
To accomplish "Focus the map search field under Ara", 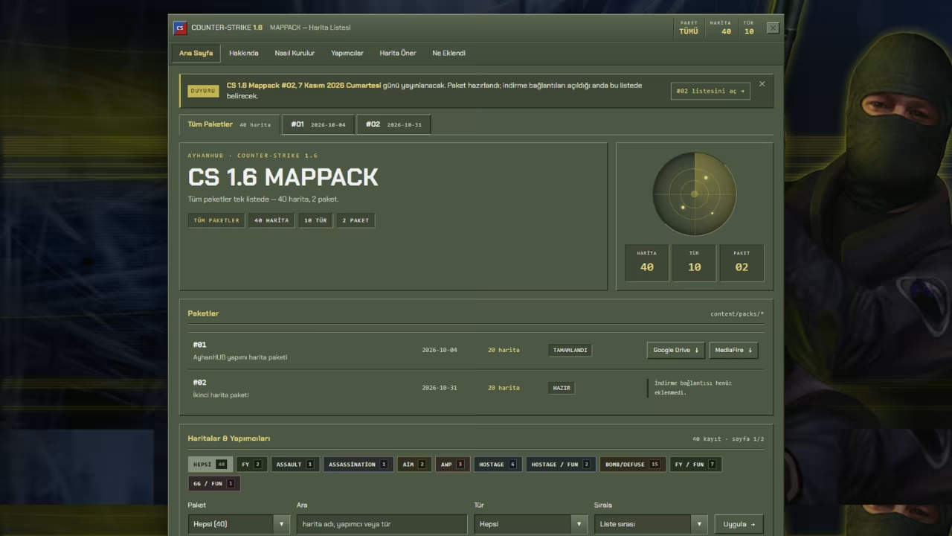I will coord(382,524).
